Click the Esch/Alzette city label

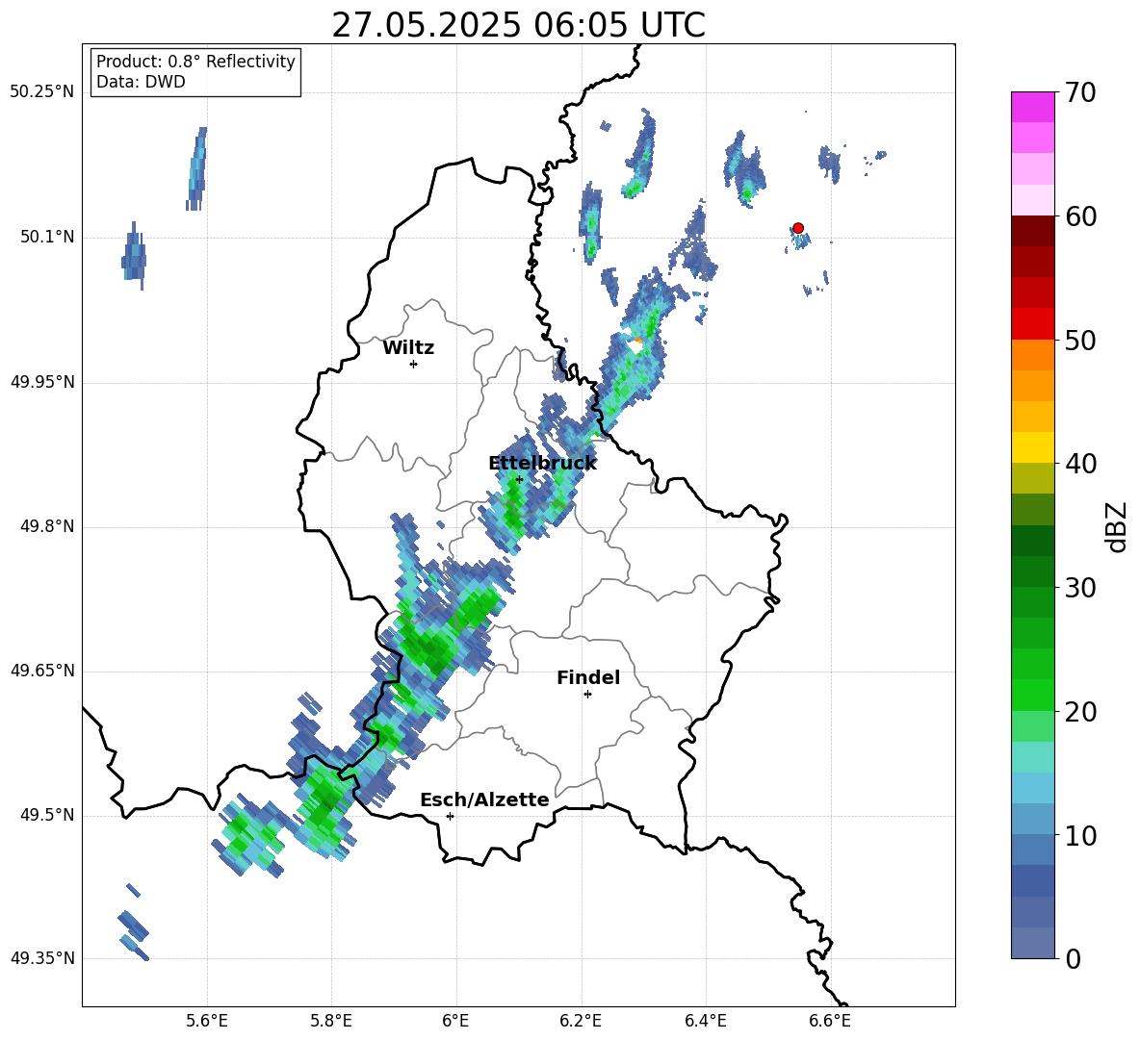484,799
